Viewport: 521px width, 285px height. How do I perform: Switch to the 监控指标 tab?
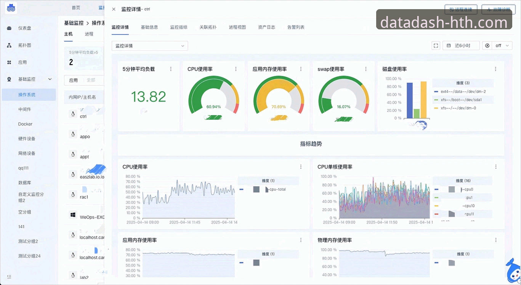(x=179, y=27)
